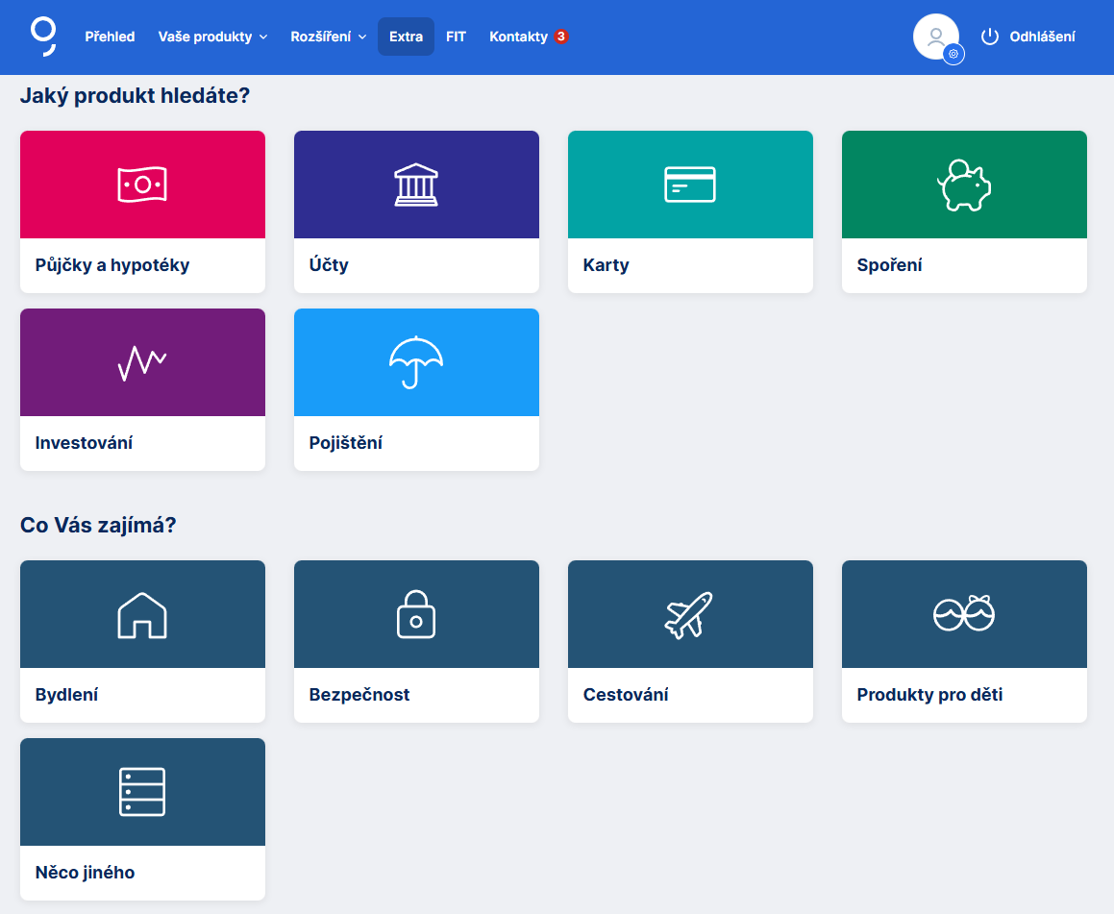Select the airplane icon for Cestování
This screenshot has width=1114, height=914.
(x=690, y=613)
